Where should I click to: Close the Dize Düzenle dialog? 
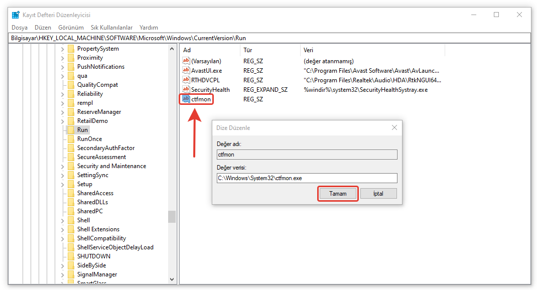tap(394, 127)
